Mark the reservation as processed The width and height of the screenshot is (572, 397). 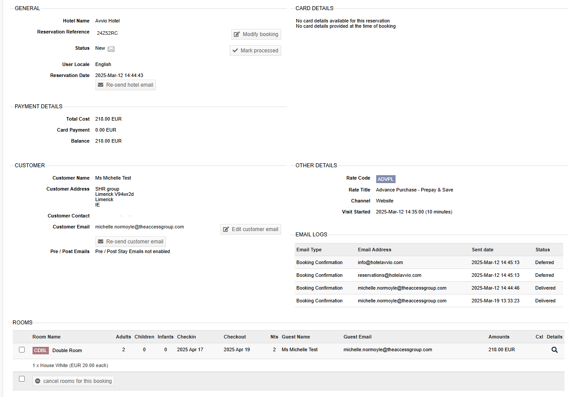(x=255, y=51)
